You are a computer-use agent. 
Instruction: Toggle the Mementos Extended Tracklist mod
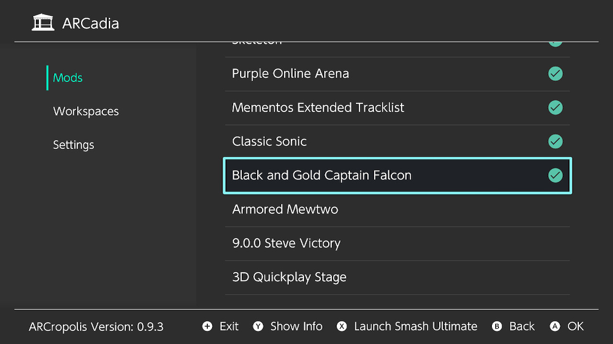pos(397,107)
